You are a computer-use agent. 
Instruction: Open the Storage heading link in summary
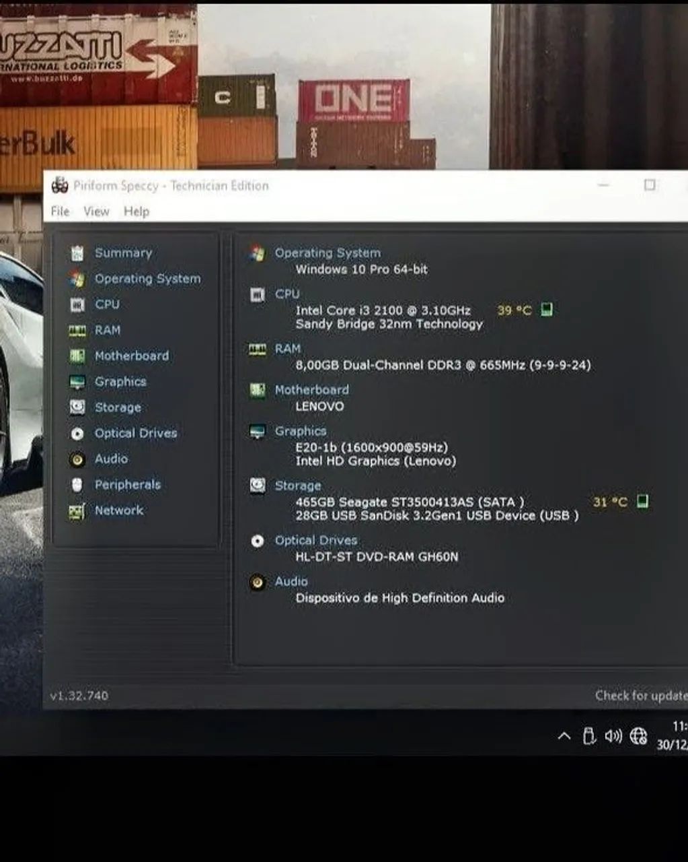click(298, 486)
